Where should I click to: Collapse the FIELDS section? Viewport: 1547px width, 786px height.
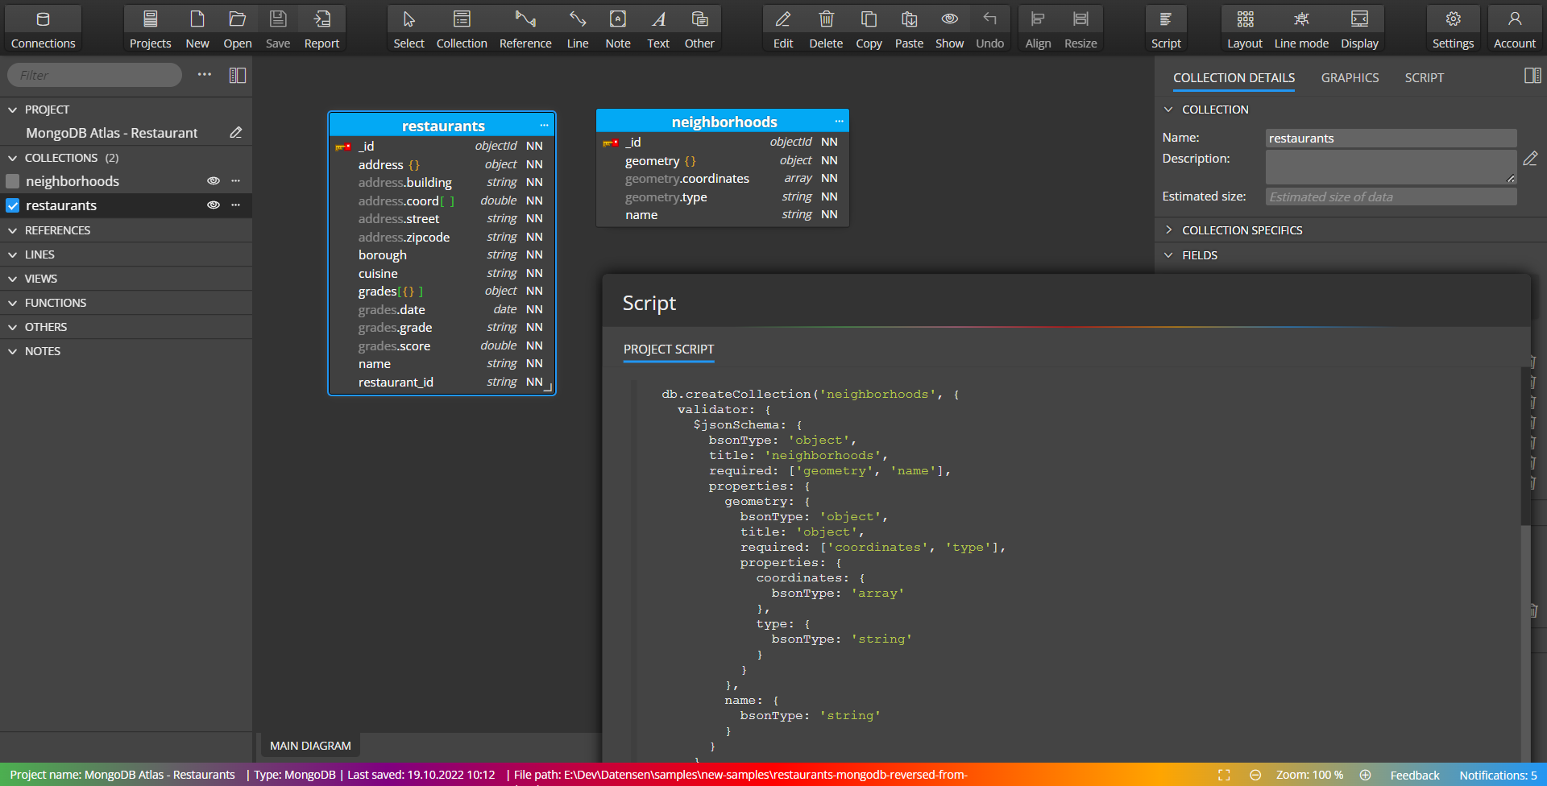(x=1169, y=255)
